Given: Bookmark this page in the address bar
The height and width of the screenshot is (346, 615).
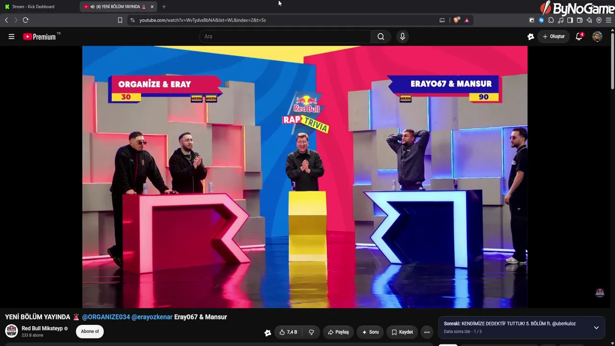Looking at the screenshot, I should tap(120, 20).
